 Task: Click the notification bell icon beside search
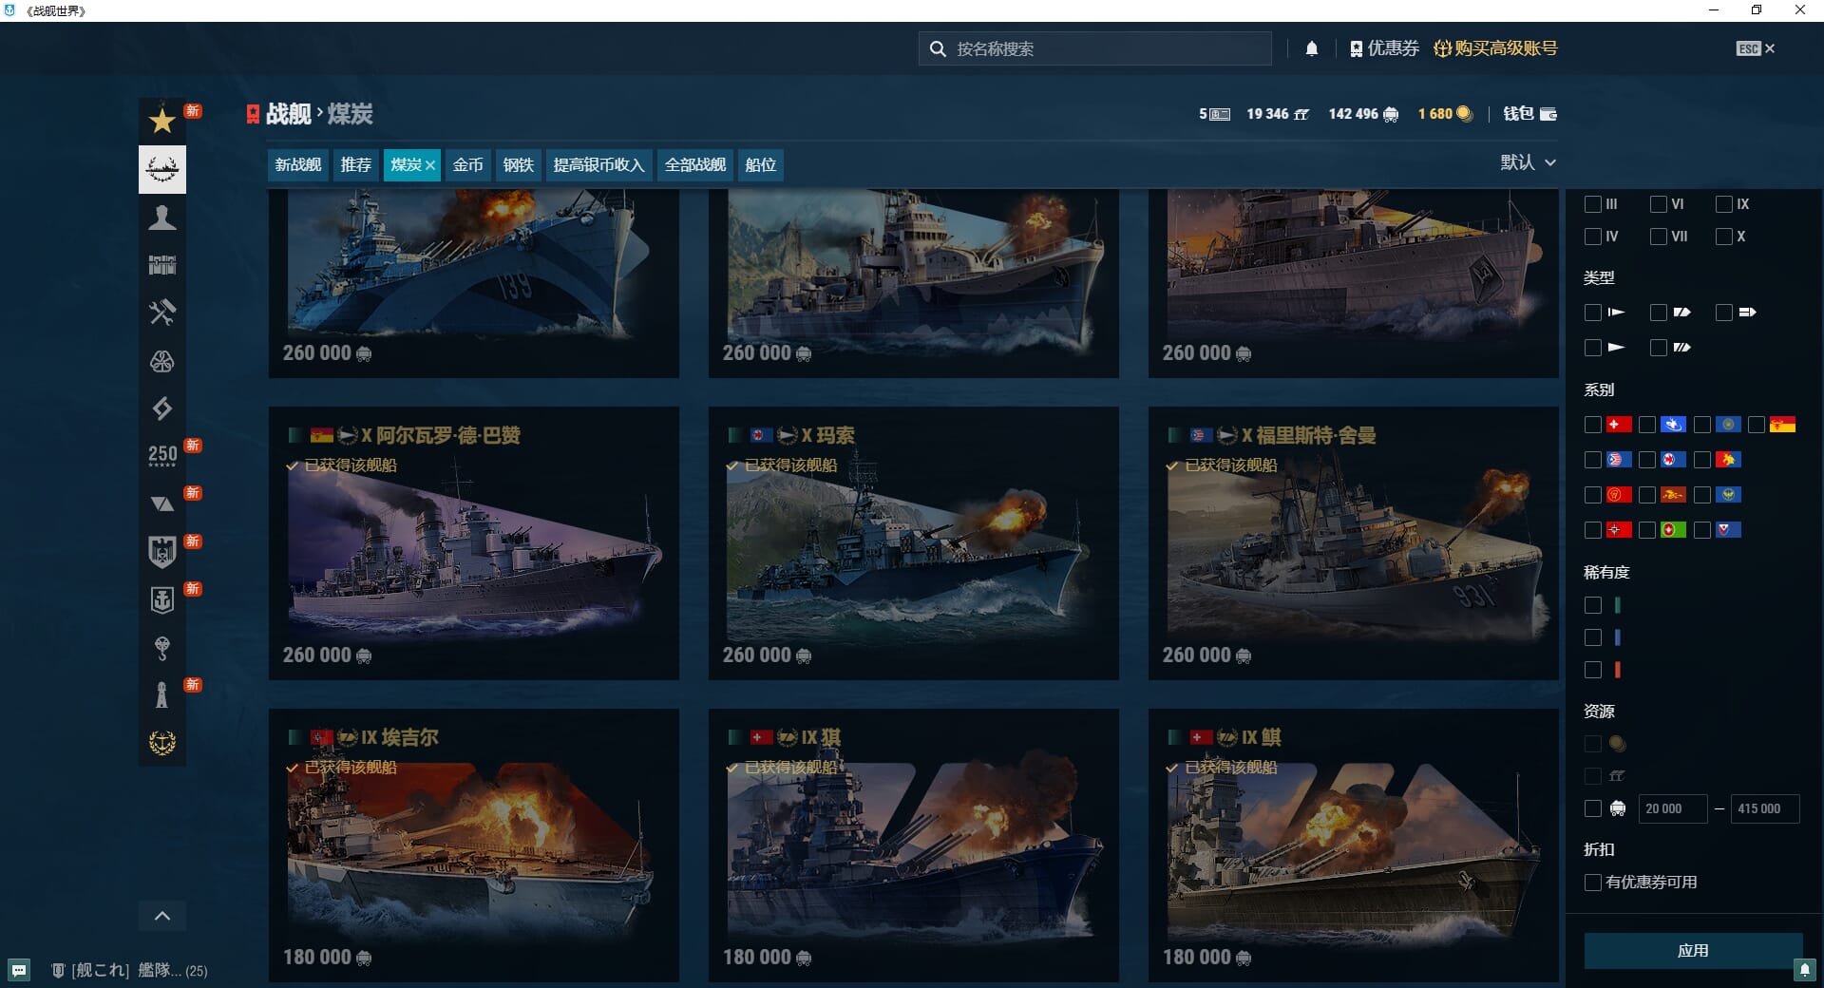pos(1312,48)
